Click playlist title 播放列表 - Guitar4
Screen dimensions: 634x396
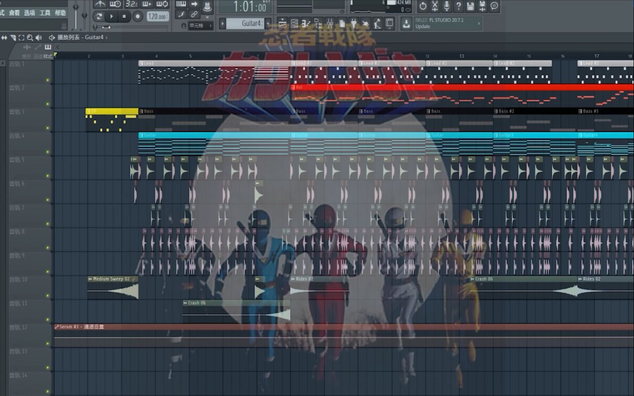(80, 38)
